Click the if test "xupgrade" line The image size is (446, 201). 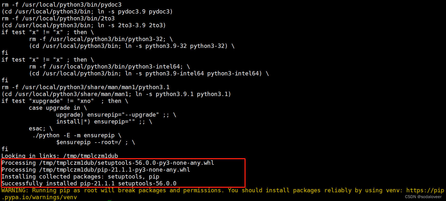pos(65,101)
